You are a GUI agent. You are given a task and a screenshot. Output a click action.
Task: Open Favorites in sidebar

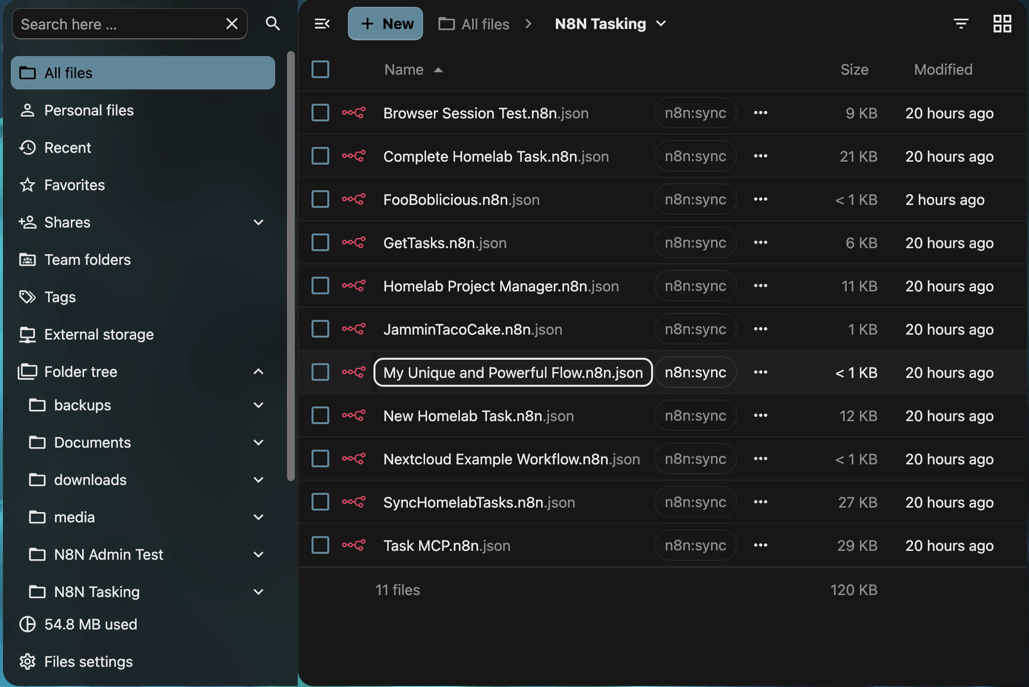(x=143, y=185)
